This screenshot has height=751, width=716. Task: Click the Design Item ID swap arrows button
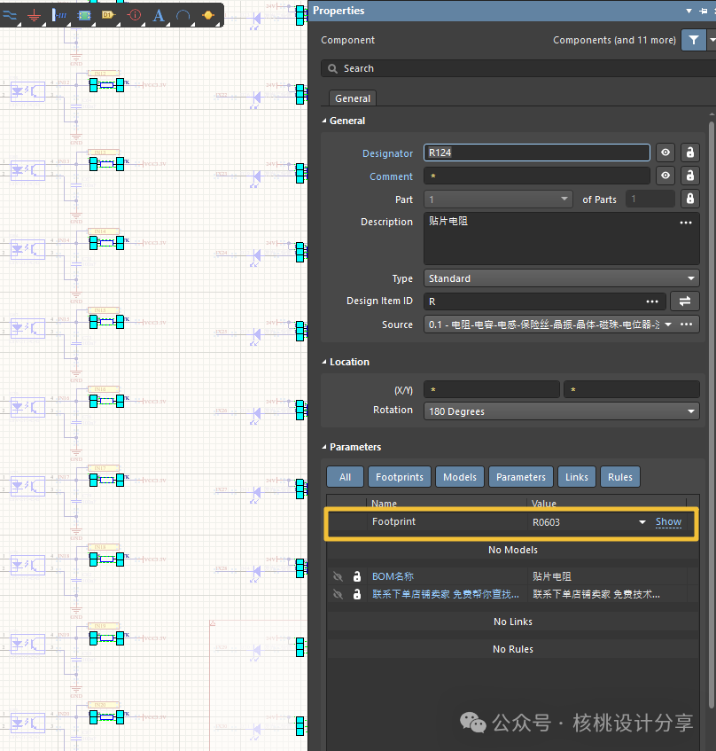[x=684, y=301]
